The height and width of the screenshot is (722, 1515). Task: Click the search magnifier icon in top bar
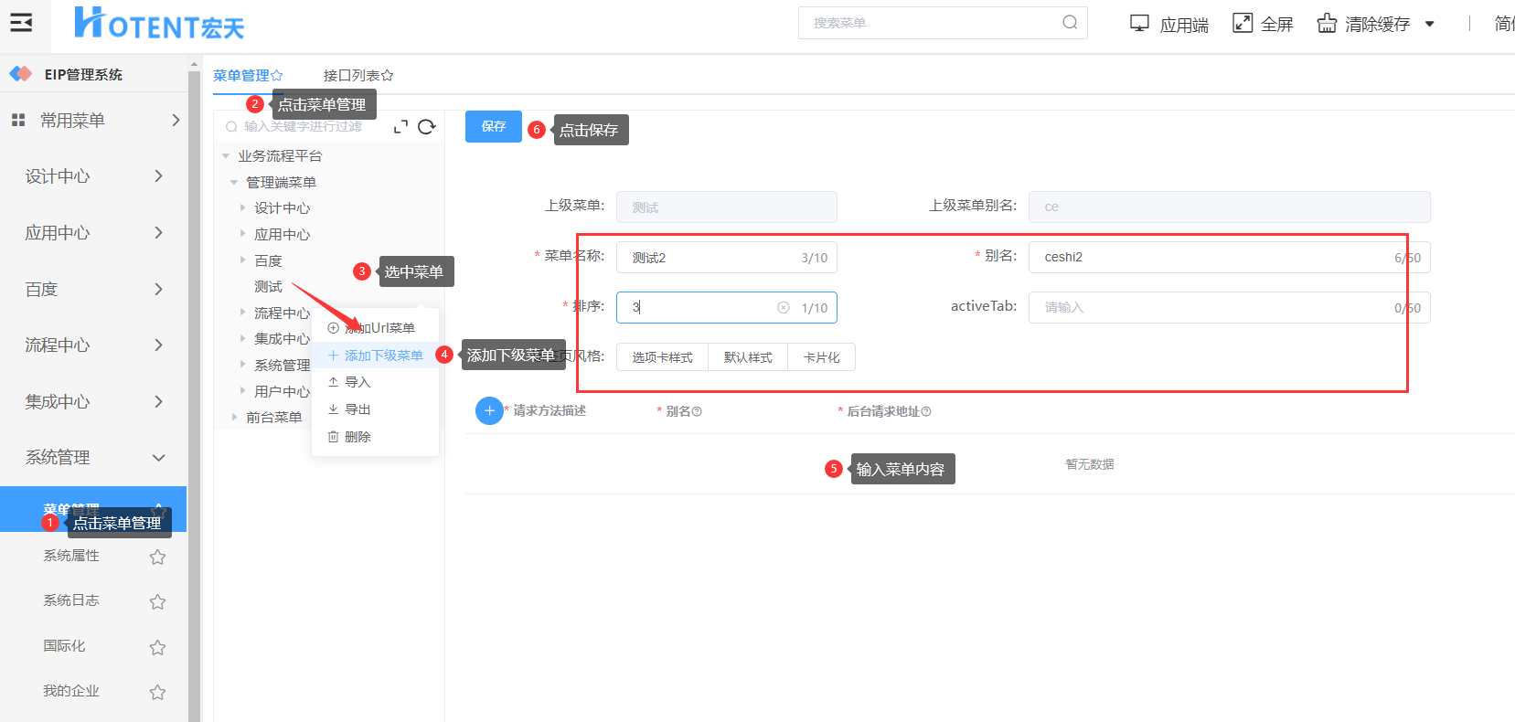[x=1069, y=23]
